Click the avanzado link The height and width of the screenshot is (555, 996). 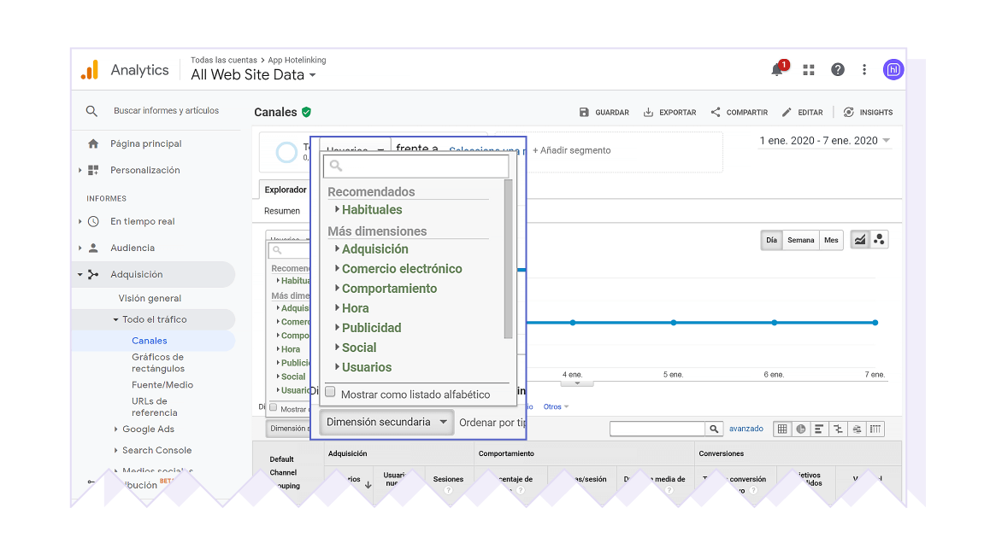[746, 429]
